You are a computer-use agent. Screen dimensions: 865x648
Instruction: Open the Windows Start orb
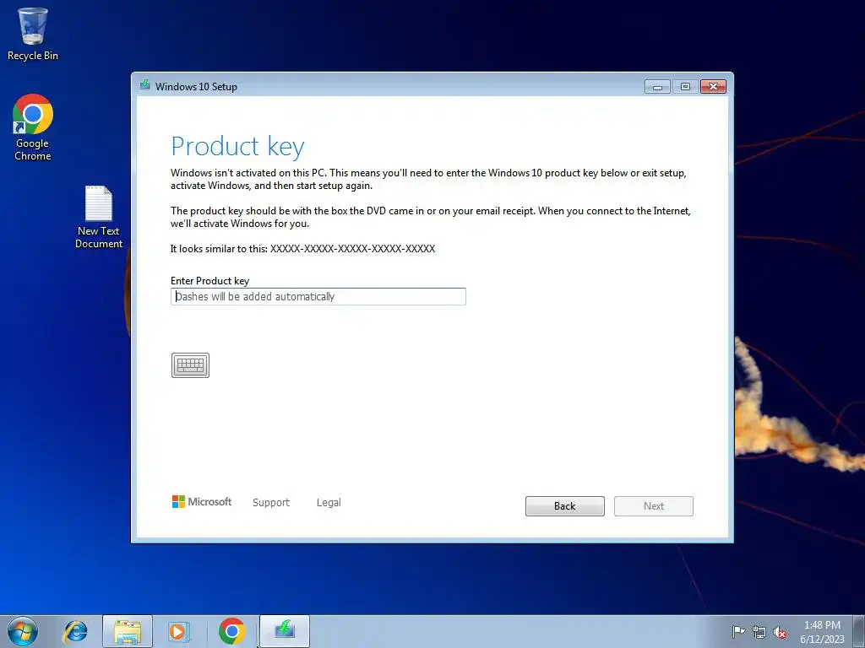(23, 631)
